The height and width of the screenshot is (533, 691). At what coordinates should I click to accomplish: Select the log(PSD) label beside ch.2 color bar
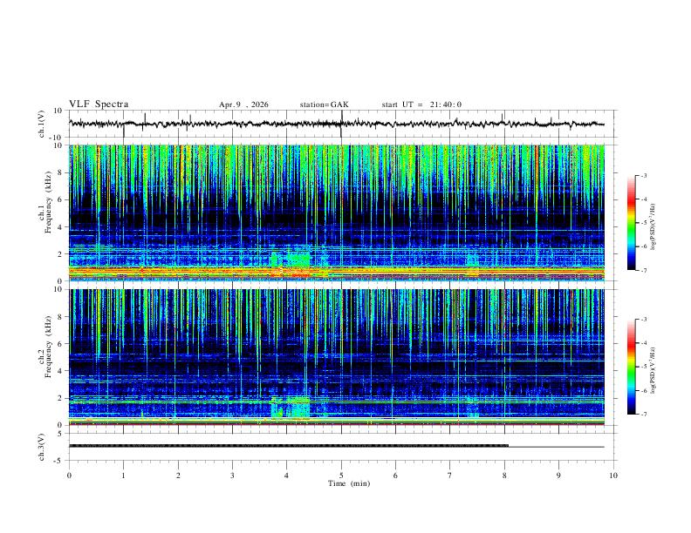click(x=653, y=371)
